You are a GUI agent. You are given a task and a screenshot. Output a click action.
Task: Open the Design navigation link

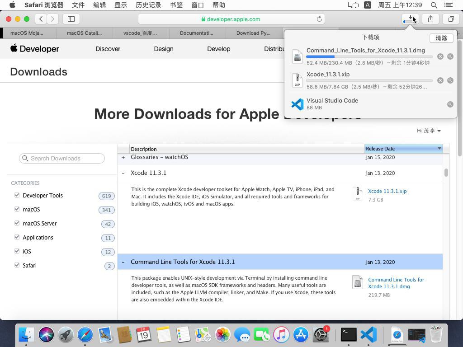point(164,49)
